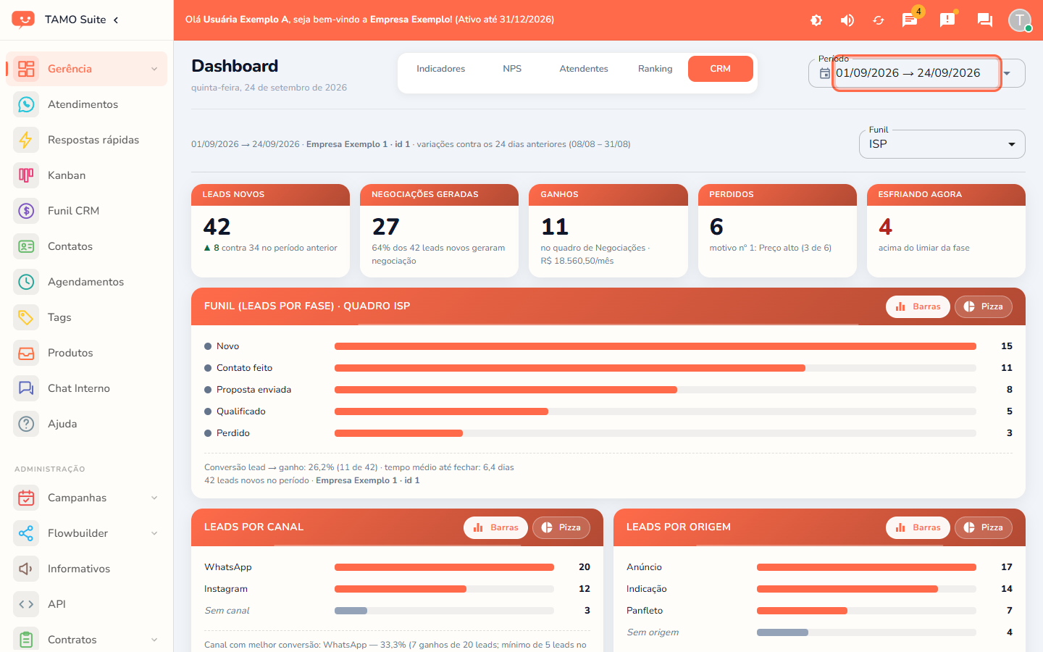The width and height of the screenshot is (1043, 652).
Task: Click the refresh sync icon
Action: click(879, 20)
